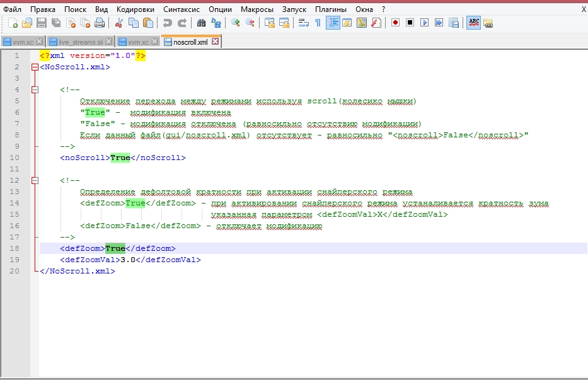Cut selection with the scissors icon
Screen dimensions: 588x380
tap(119, 23)
